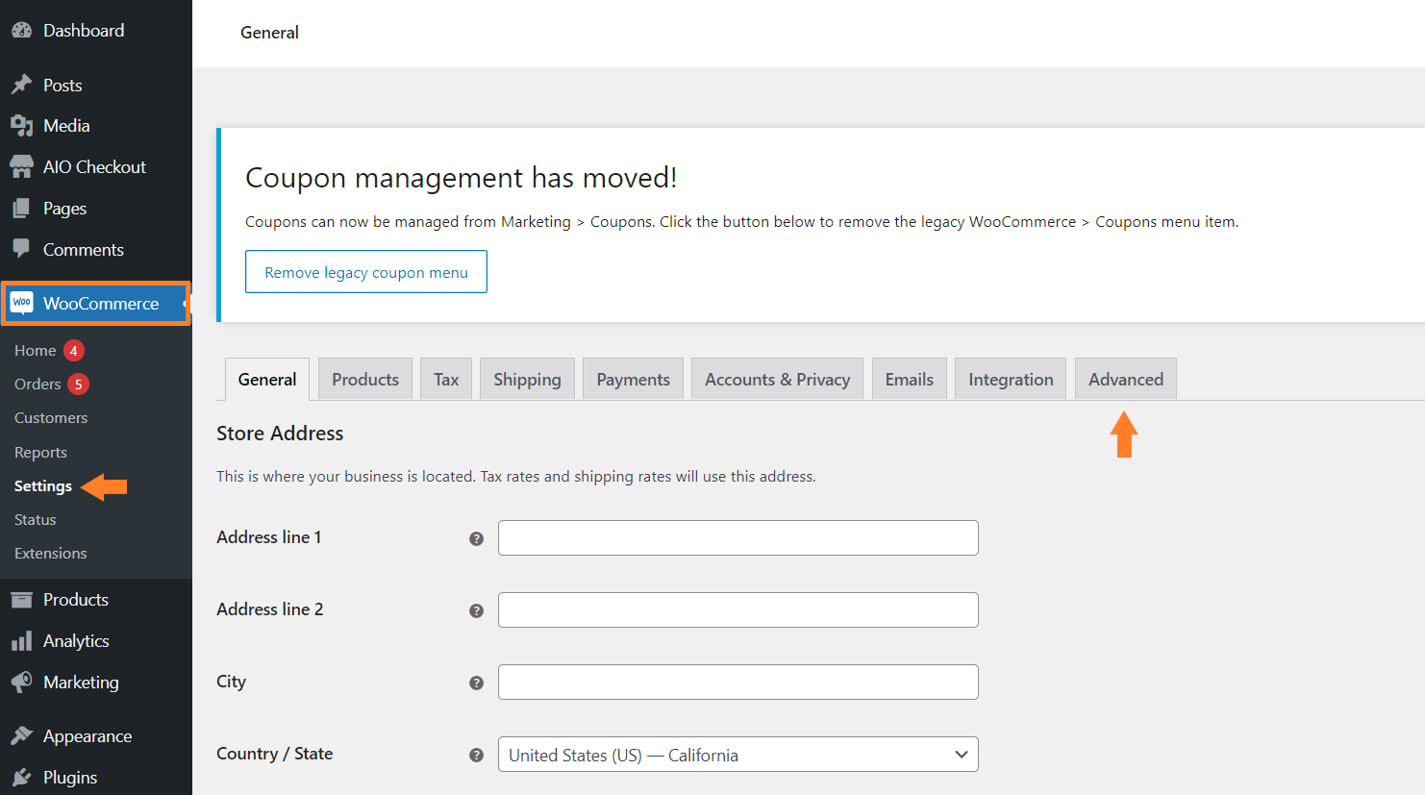1425x795 pixels.
Task: Click the Products archive box icon
Action: 21,600
